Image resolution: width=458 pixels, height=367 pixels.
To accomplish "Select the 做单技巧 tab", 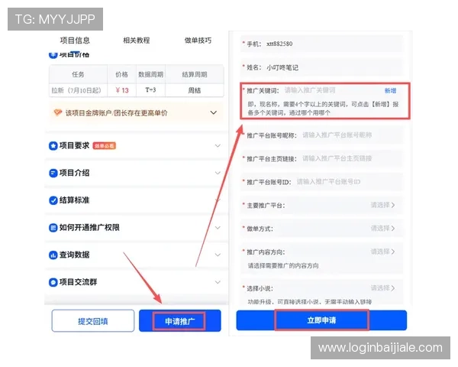I will (198, 41).
